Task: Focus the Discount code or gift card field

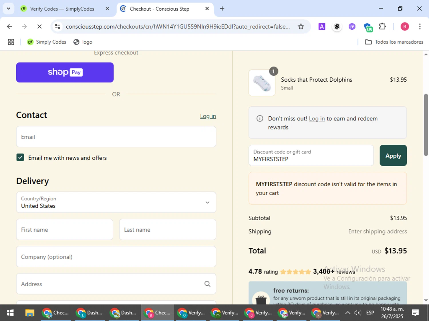Action: pos(311,156)
